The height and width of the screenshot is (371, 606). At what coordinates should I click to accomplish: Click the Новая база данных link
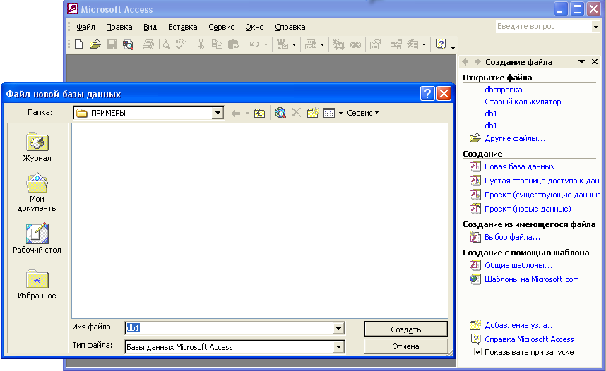click(x=519, y=166)
